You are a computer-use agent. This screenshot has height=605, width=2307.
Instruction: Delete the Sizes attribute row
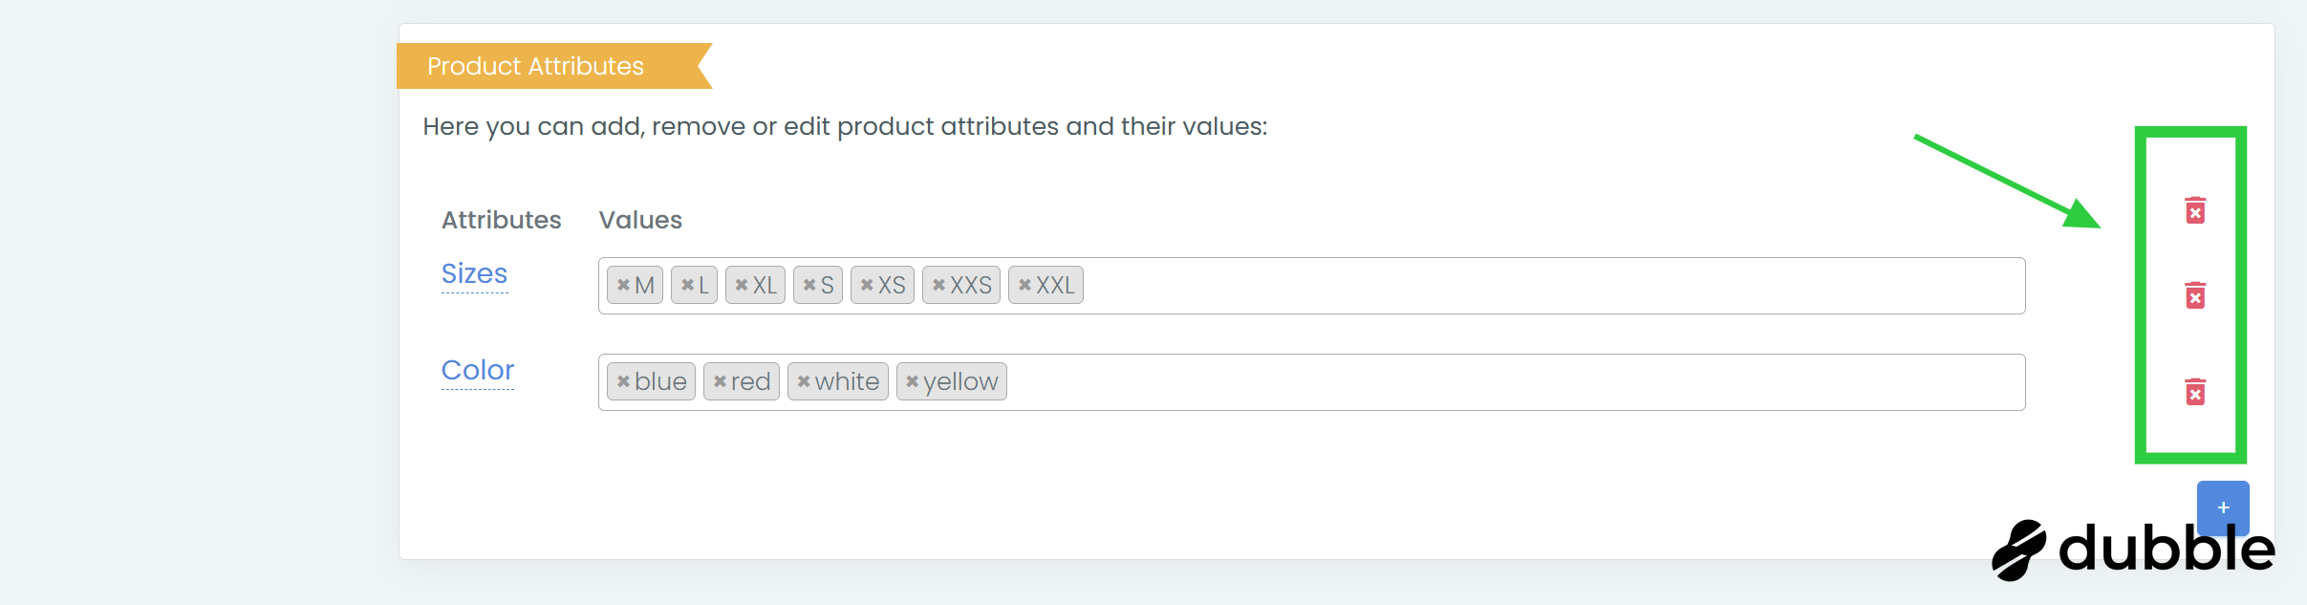pyautogui.click(x=2195, y=295)
